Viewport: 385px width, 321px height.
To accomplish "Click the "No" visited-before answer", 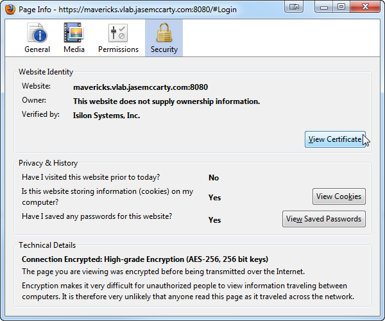I will click(x=214, y=178).
